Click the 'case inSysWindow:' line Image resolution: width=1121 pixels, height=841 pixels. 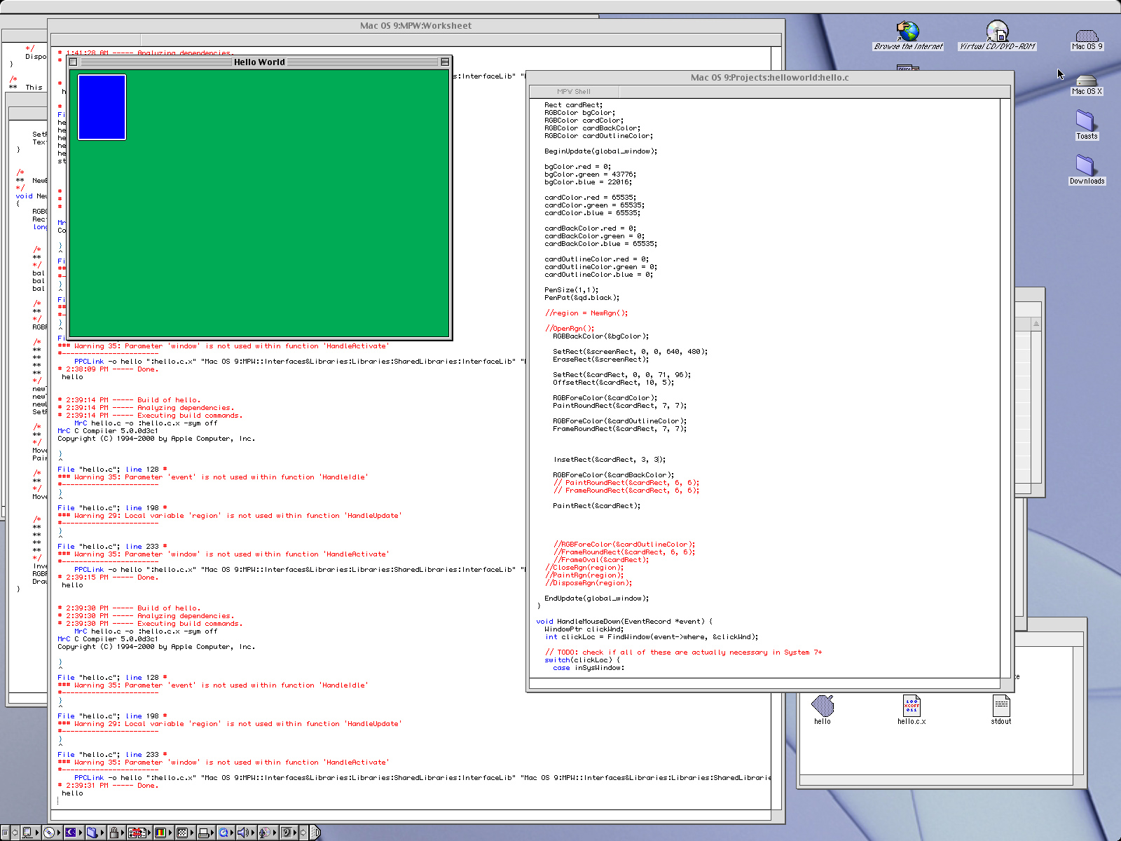point(589,668)
